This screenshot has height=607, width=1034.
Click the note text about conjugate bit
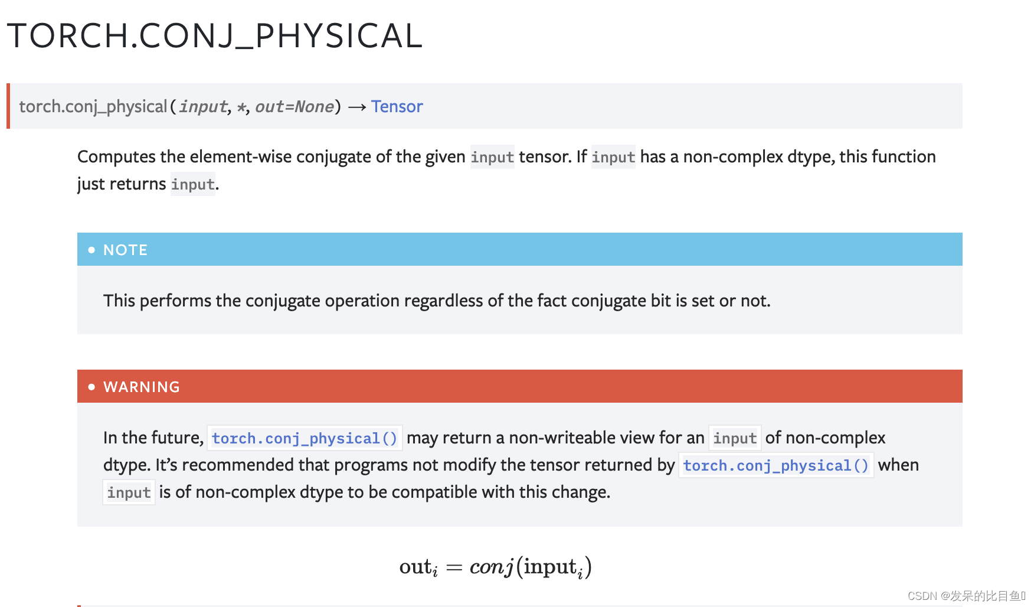pos(437,301)
